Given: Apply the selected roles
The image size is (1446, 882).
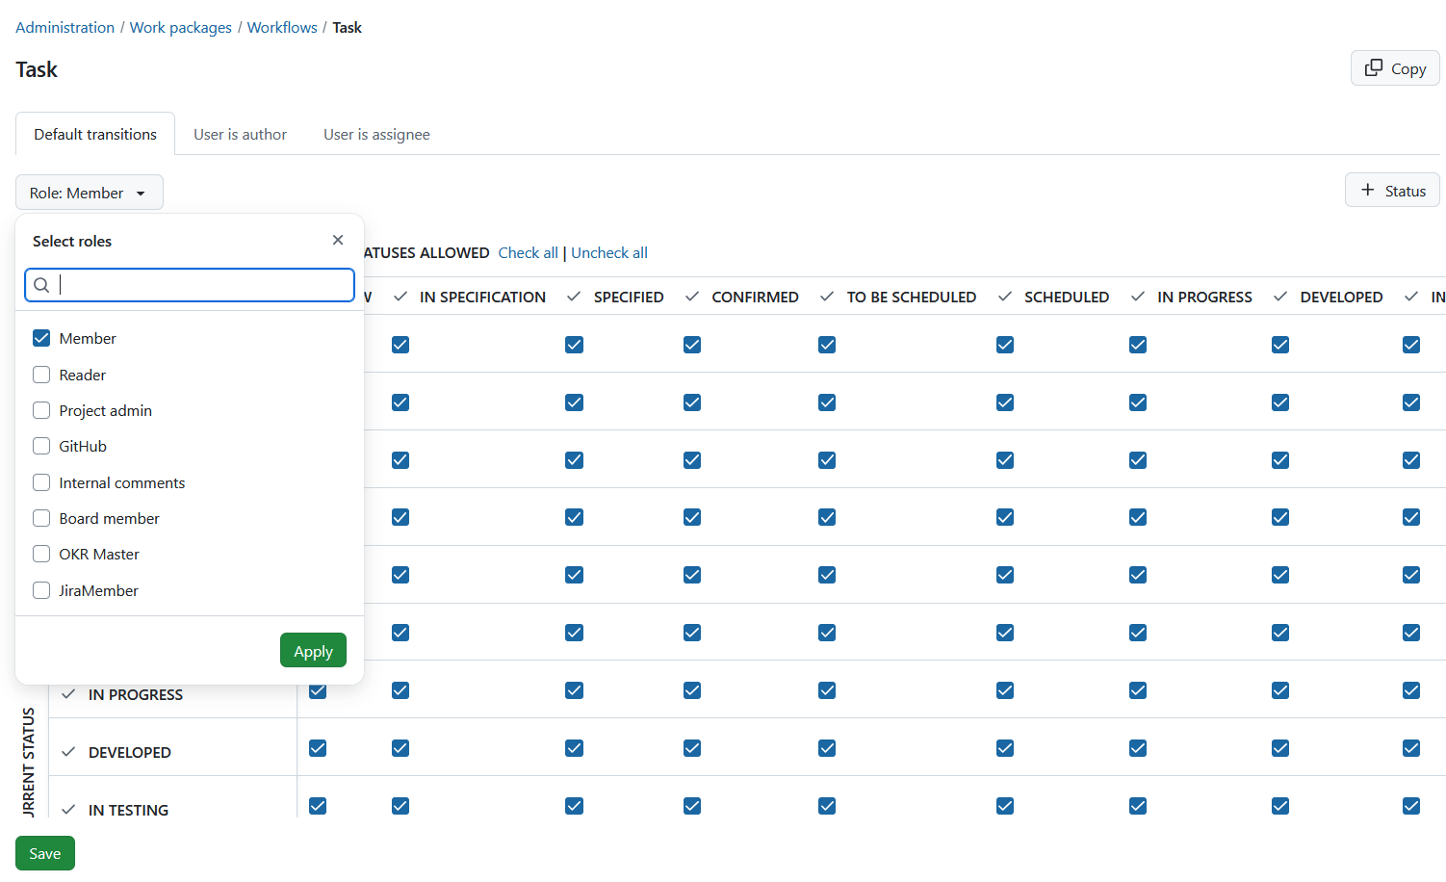Looking at the screenshot, I should coord(313,650).
